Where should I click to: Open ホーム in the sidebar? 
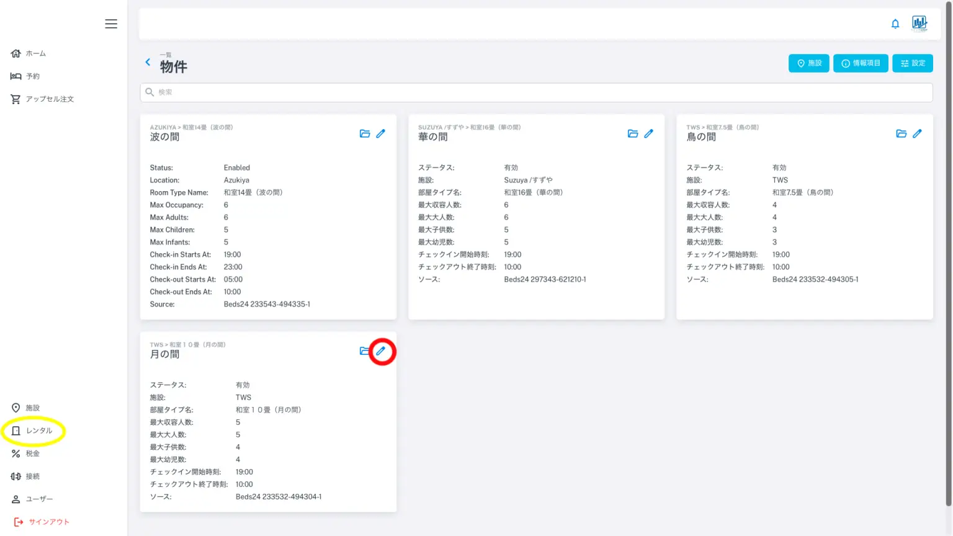(x=35, y=53)
